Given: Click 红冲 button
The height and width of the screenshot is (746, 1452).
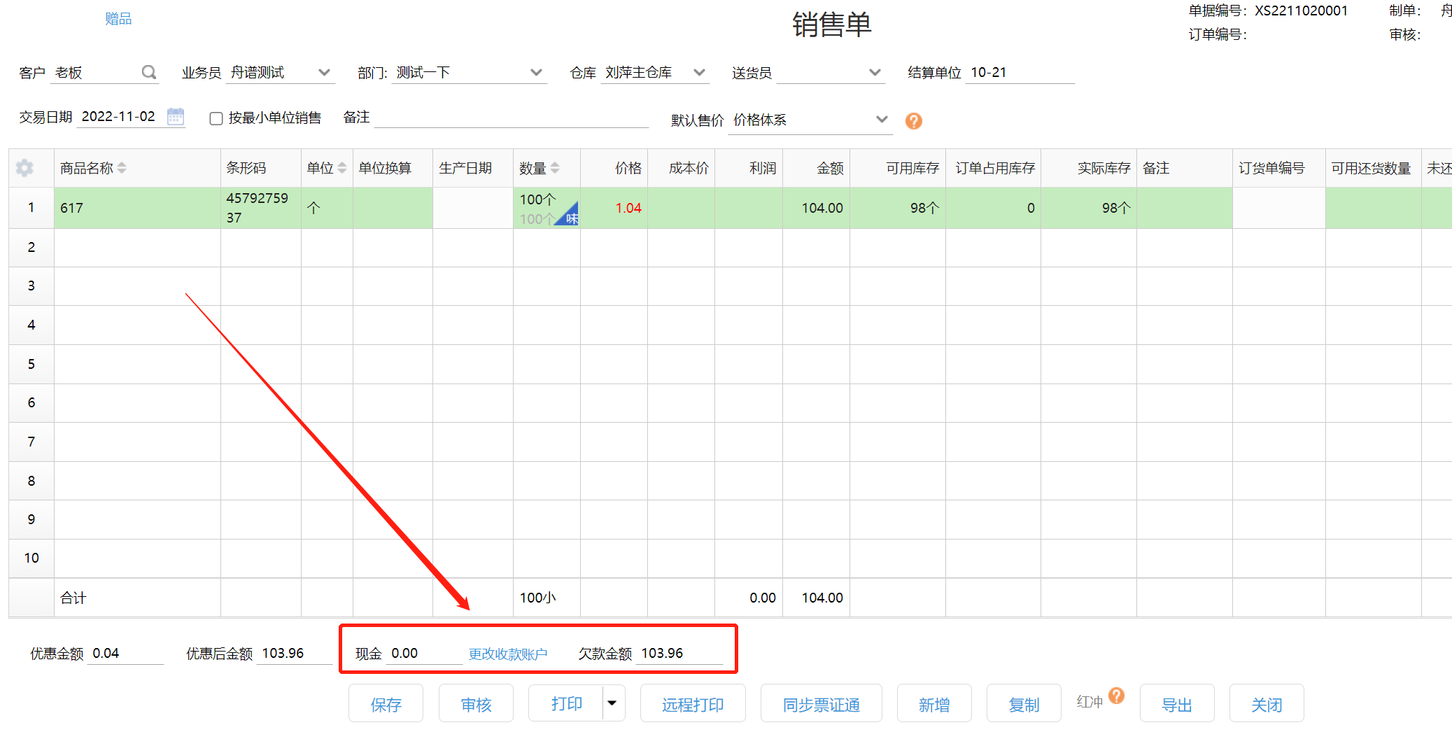Looking at the screenshot, I should pos(1090,702).
